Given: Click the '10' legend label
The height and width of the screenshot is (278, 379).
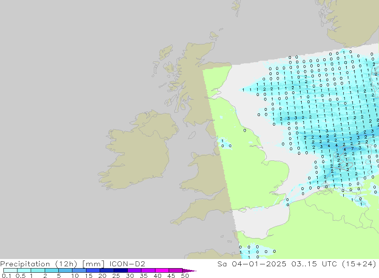Looking at the screenshot, I should click(75, 276).
